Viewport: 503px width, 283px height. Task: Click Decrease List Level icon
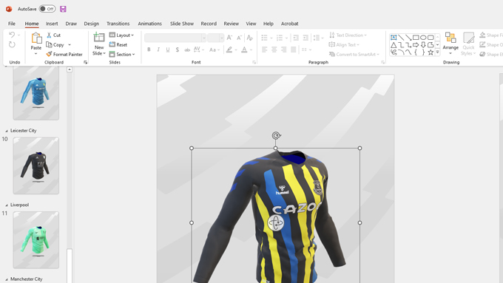click(296, 38)
